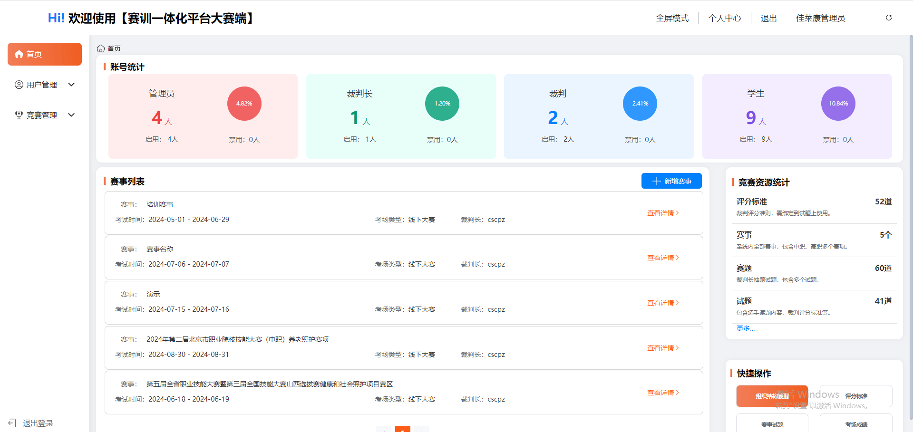Click the trophy icon beside 竞赛管理
Viewport: 913px width, 432px height.
point(19,115)
